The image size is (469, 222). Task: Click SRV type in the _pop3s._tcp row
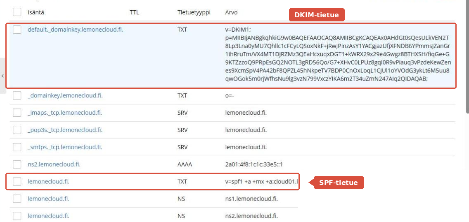[182, 130]
